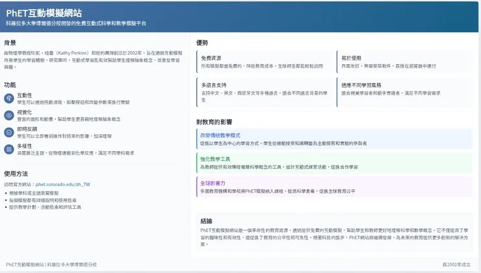Click the '使用方法' section heading

point(16,174)
